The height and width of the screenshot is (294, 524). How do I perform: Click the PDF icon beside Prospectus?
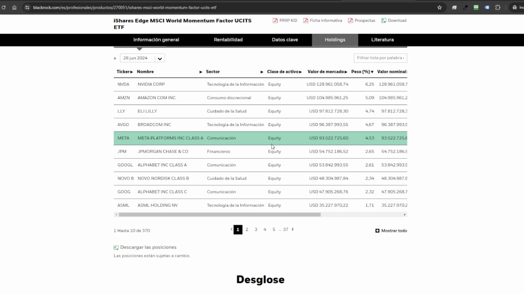(x=350, y=20)
